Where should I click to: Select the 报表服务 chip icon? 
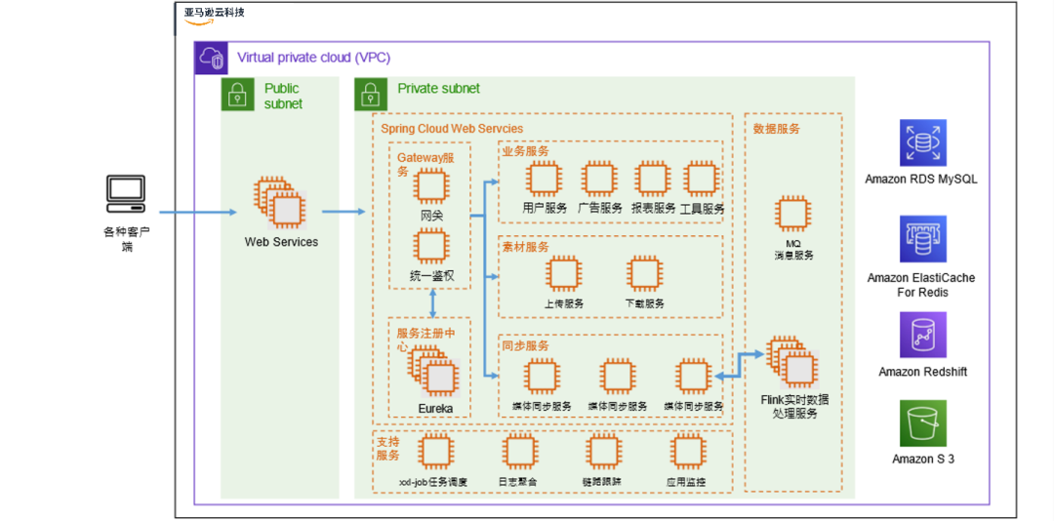click(x=653, y=179)
